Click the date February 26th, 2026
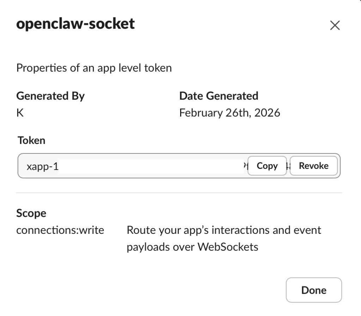The height and width of the screenshot is (316, 361). pos(230,113)
